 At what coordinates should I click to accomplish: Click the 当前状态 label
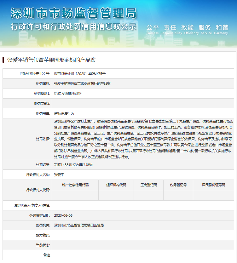(x=43, y=245)
